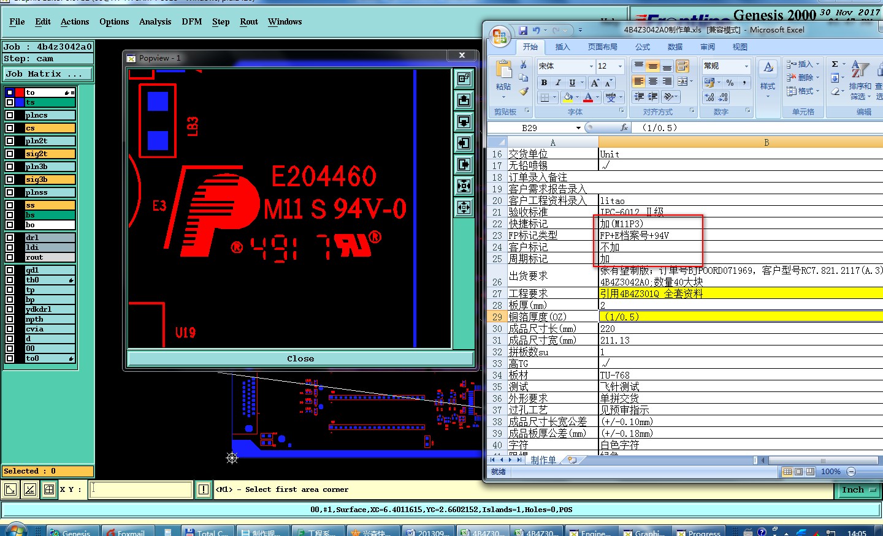Open the font name dropdown 宋体

click(x=591, y=66)
